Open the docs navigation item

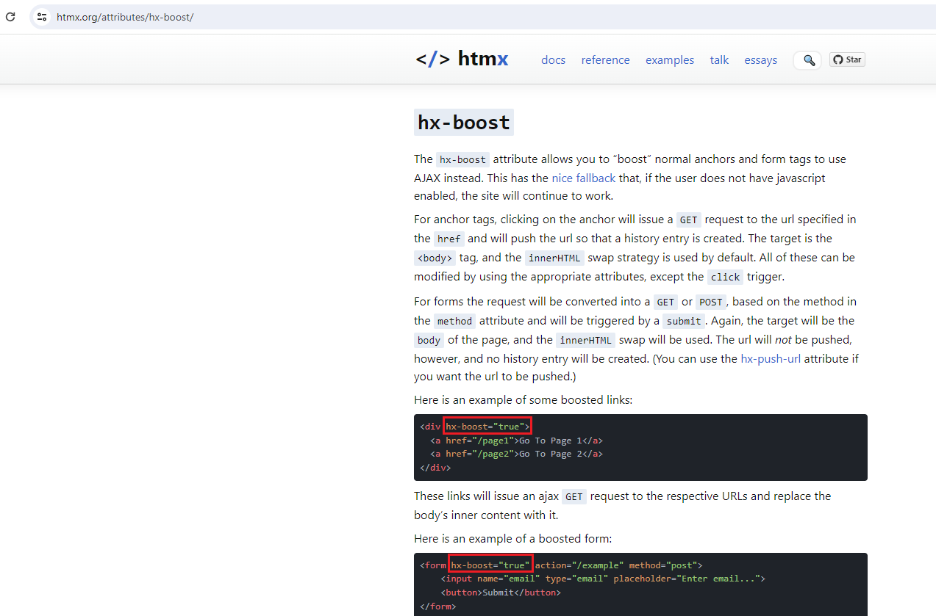(553, 60)
